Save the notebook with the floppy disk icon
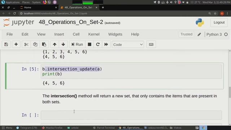Screen dimensions: 231x130 tap(6, 44)
